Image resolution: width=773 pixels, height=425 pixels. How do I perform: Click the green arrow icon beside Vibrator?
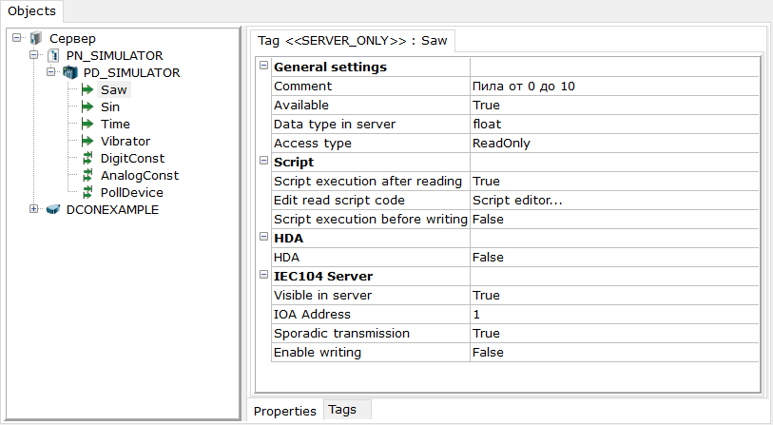click(87, 141)
